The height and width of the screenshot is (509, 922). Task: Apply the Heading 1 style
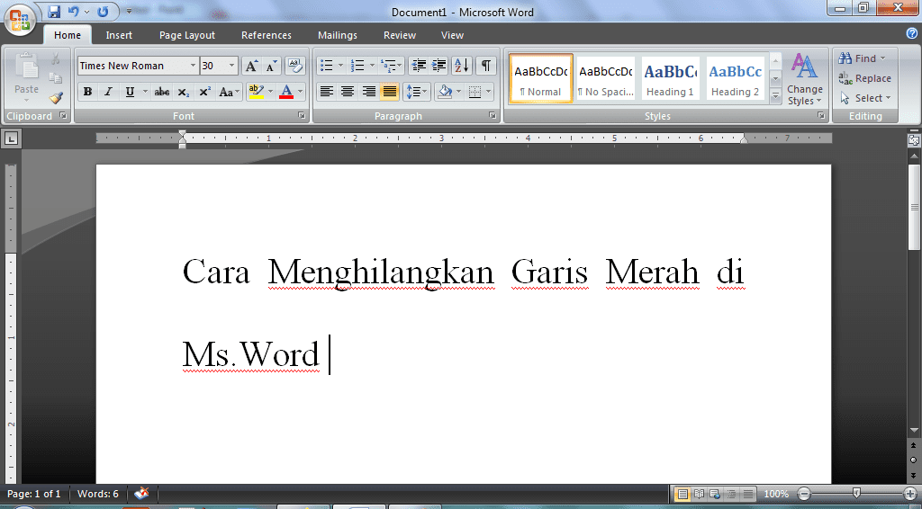click(670, 79)
